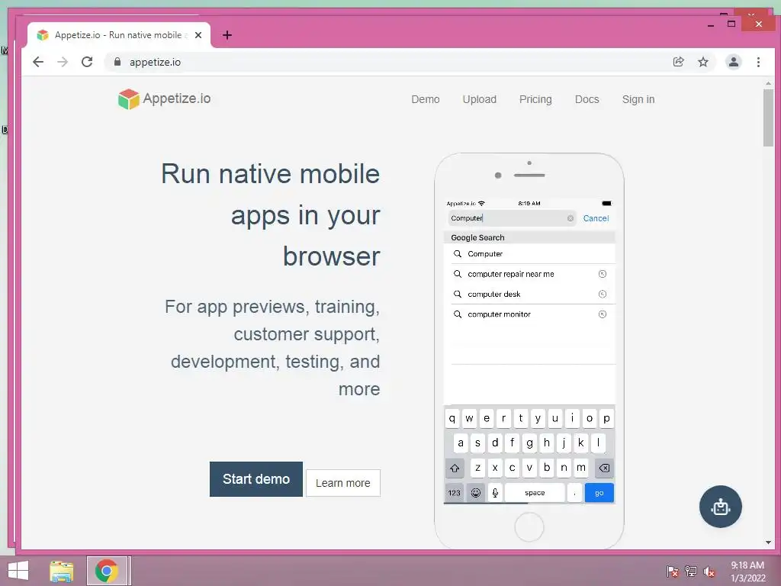Clear the phone search field
This screenshot has height=586, width=781.
coord(570,218)
